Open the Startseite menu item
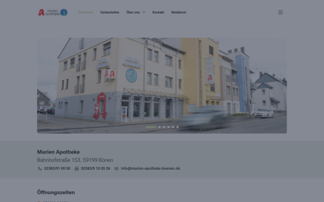 point(86,12)
